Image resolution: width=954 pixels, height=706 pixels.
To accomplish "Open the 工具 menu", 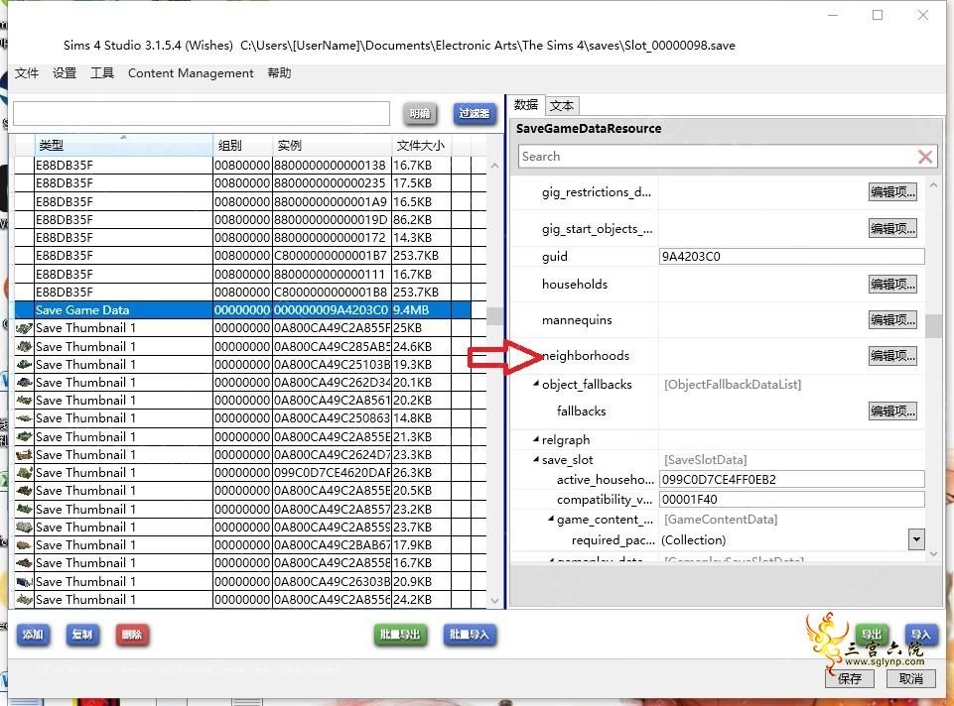I will 102,73.
